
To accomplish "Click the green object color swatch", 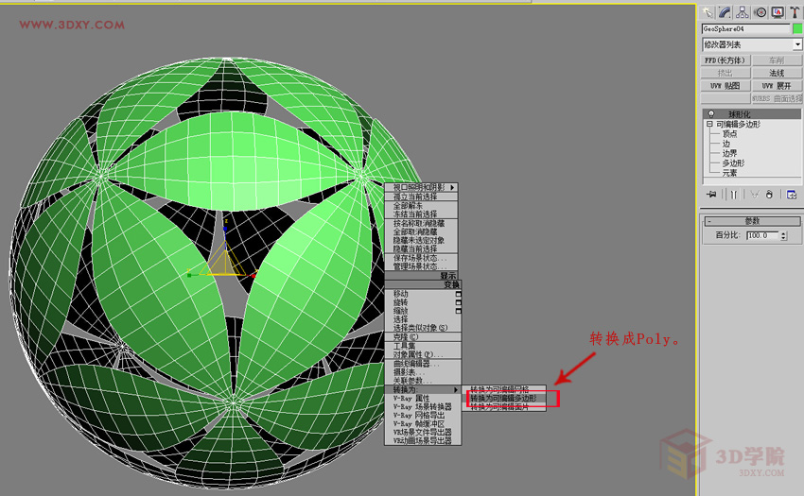I will pos(797,28).
